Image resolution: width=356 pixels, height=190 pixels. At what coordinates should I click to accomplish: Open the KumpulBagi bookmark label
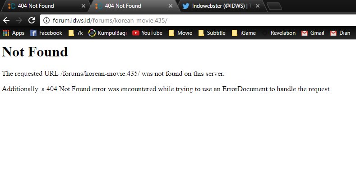pyautogui.click(x=112, y=33)
